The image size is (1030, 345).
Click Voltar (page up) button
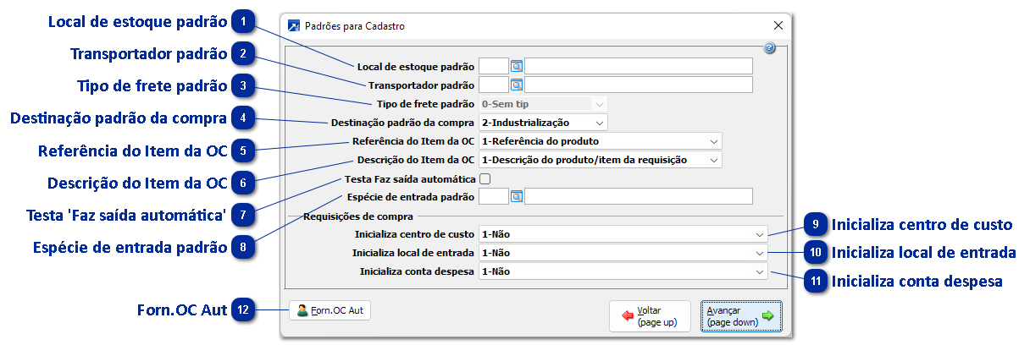(x=650, y=316)
